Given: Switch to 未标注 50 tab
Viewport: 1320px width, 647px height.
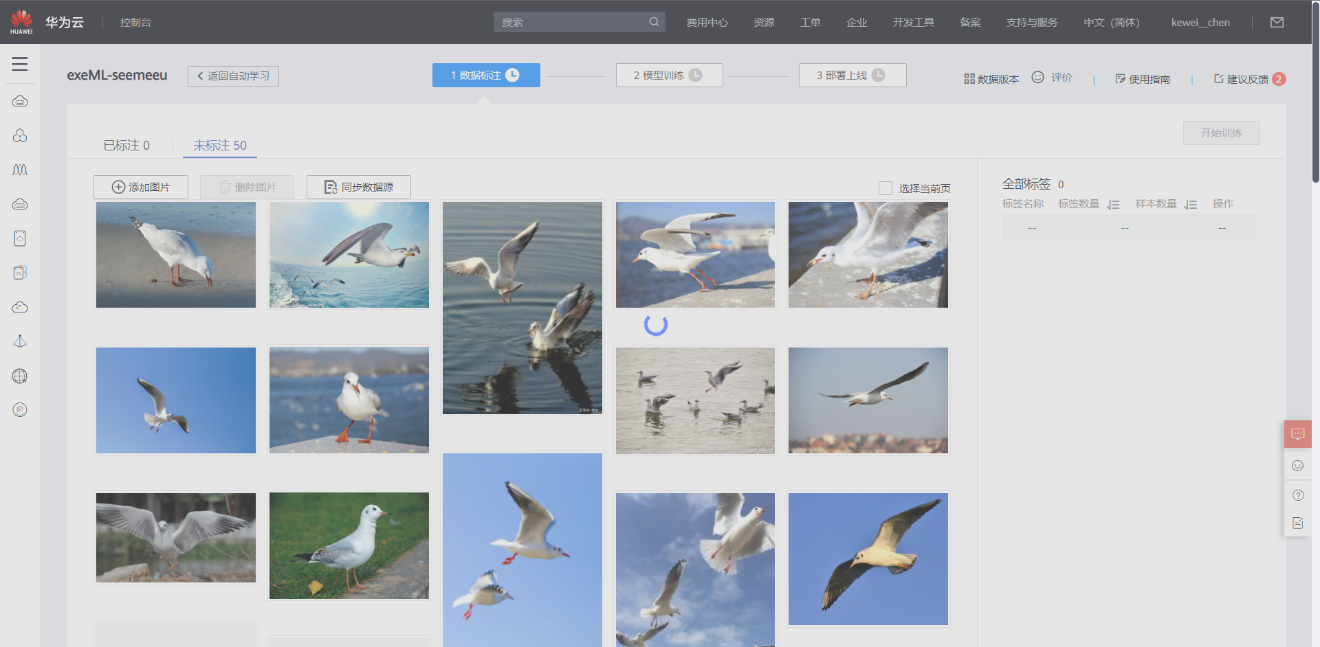Looking at the screenshot, I should coord(220,146).
